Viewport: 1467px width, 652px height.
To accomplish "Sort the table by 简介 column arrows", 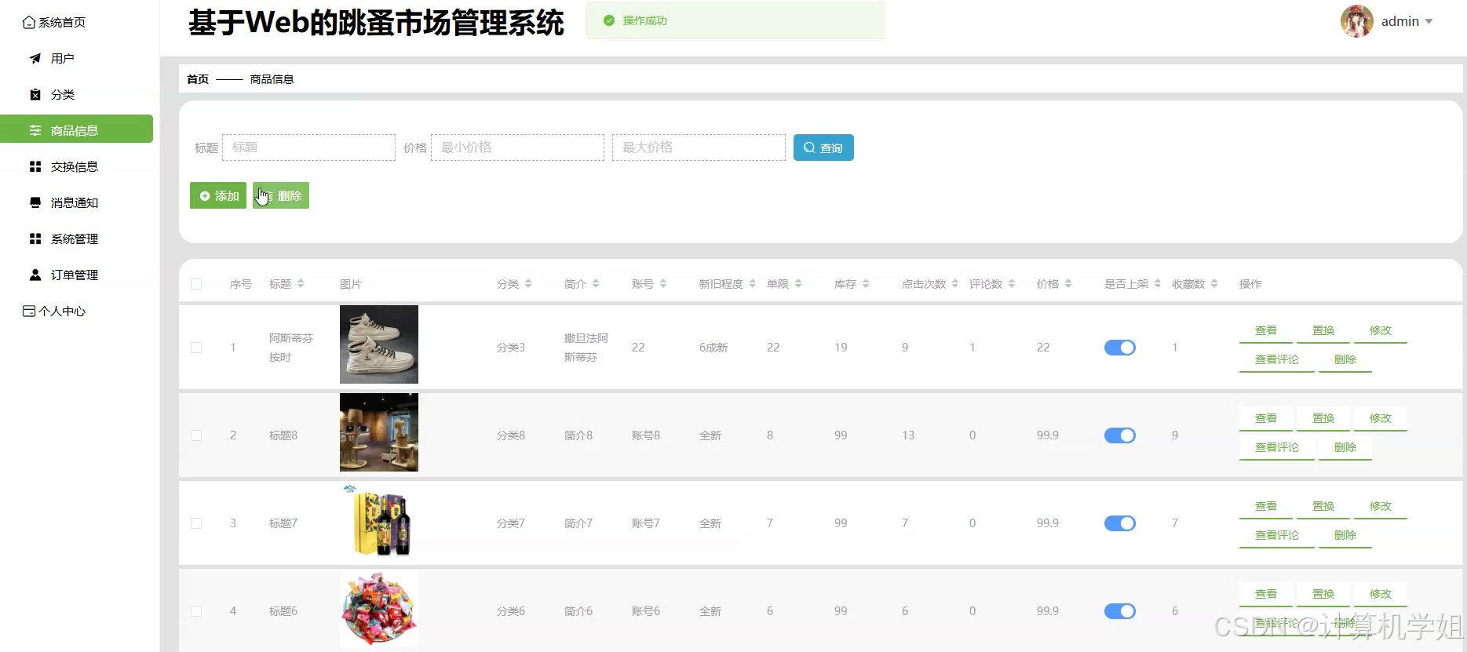I will (x=596, y=284).
